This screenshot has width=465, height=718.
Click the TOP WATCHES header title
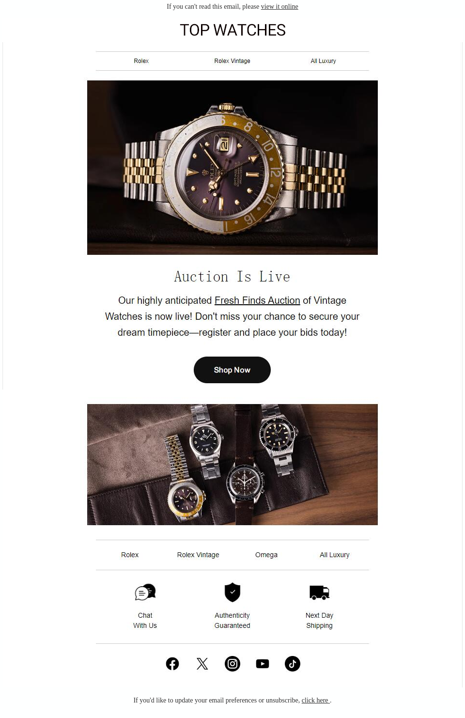(x=232, y=30)
